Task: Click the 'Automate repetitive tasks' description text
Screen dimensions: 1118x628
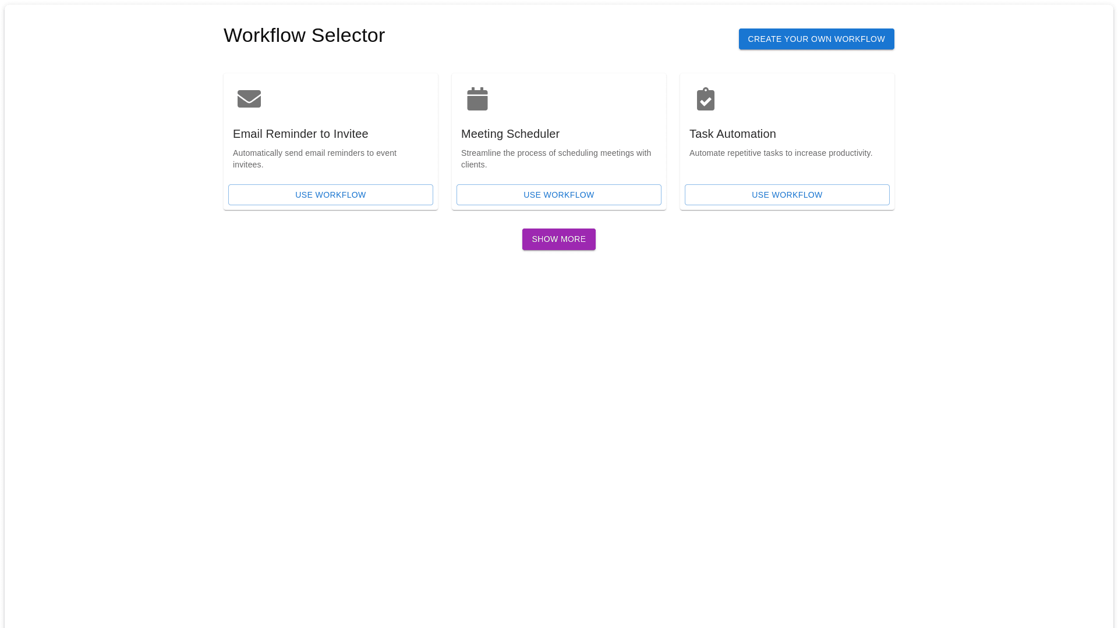Action: click(x=780, y=153)
